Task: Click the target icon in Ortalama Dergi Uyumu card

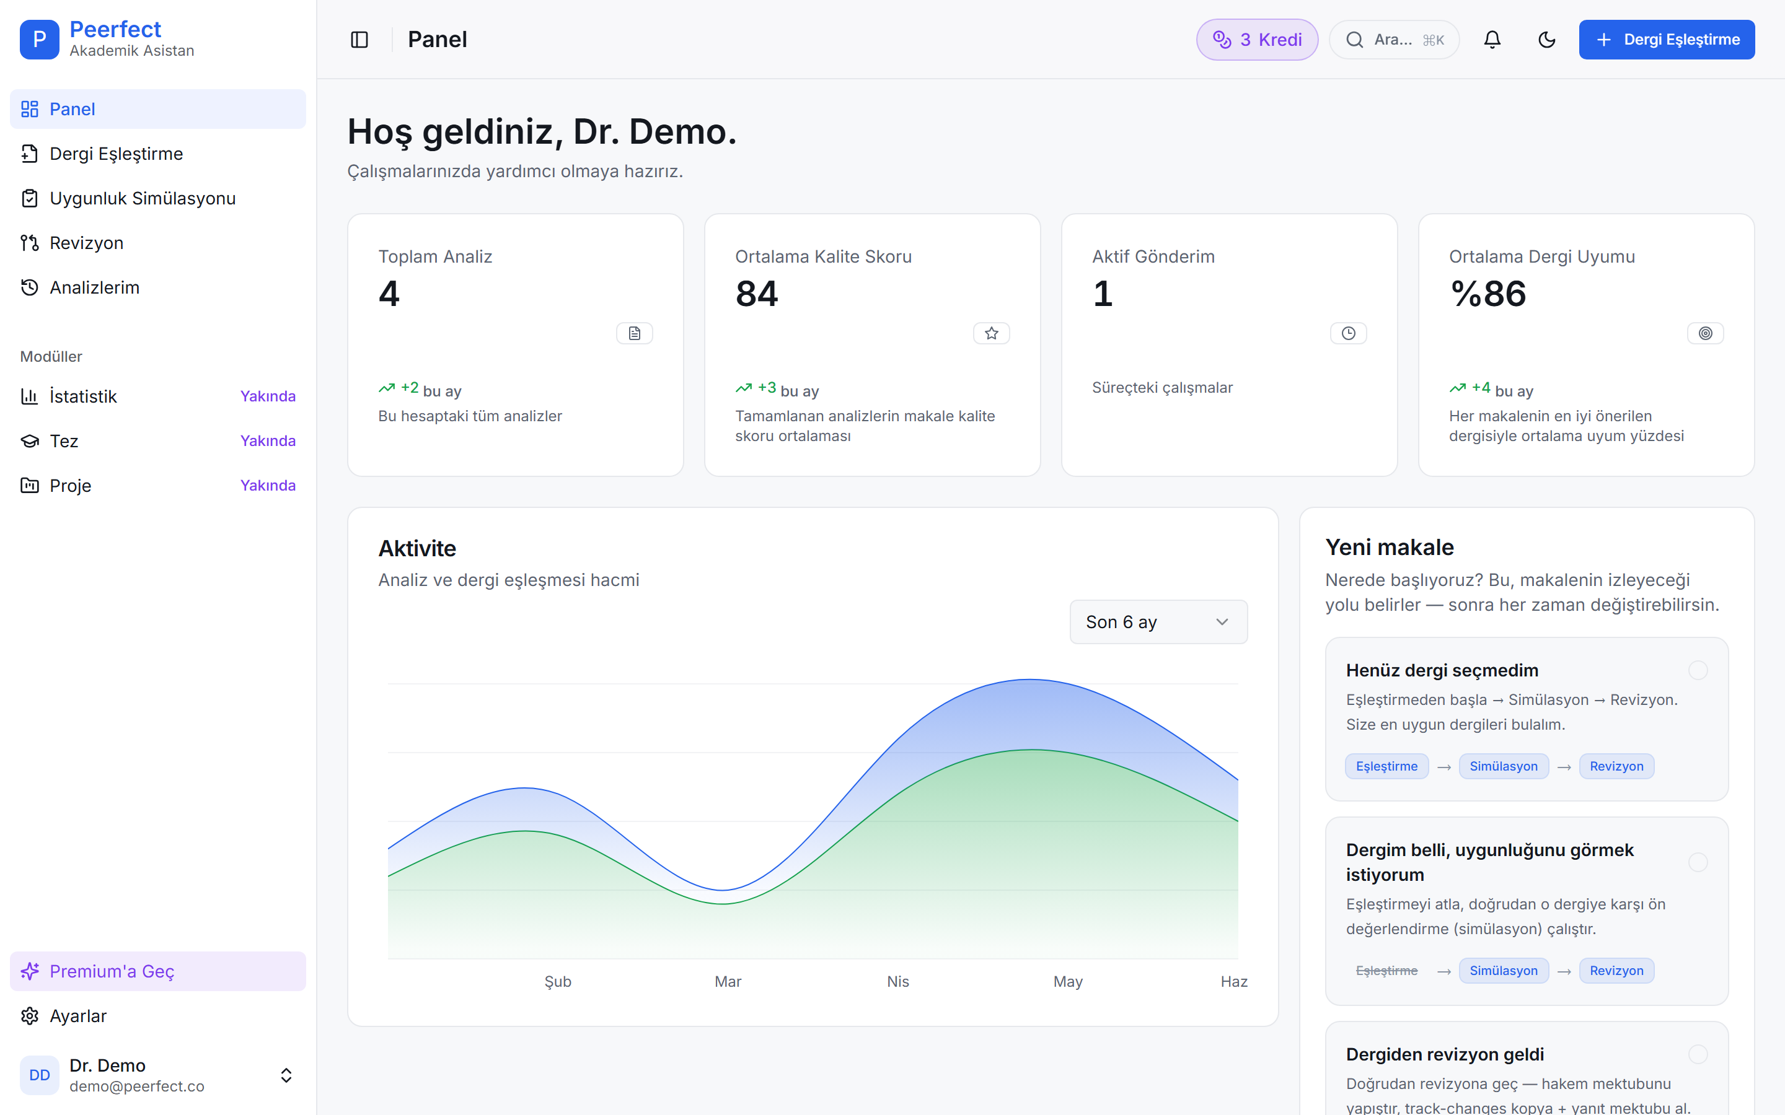Action: coord(1705,333)
